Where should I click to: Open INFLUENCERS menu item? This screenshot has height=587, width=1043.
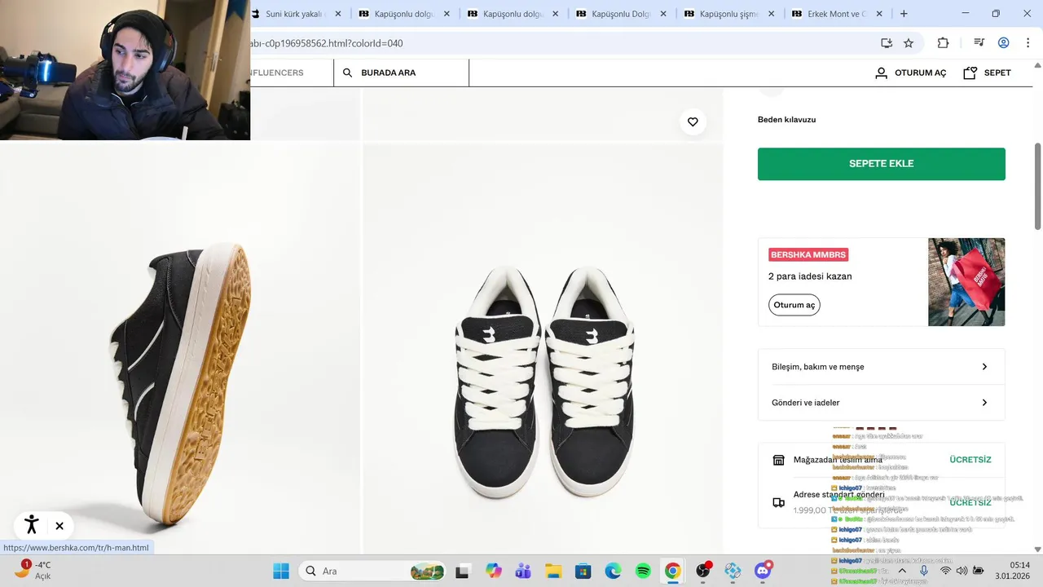[277, 73]
